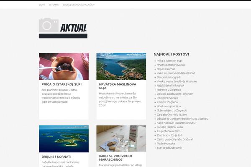The height and width of the screenshot is (167, 251).
Task: Open Dolasci autobusom i avionom link
Action: [x=175, y=94]
